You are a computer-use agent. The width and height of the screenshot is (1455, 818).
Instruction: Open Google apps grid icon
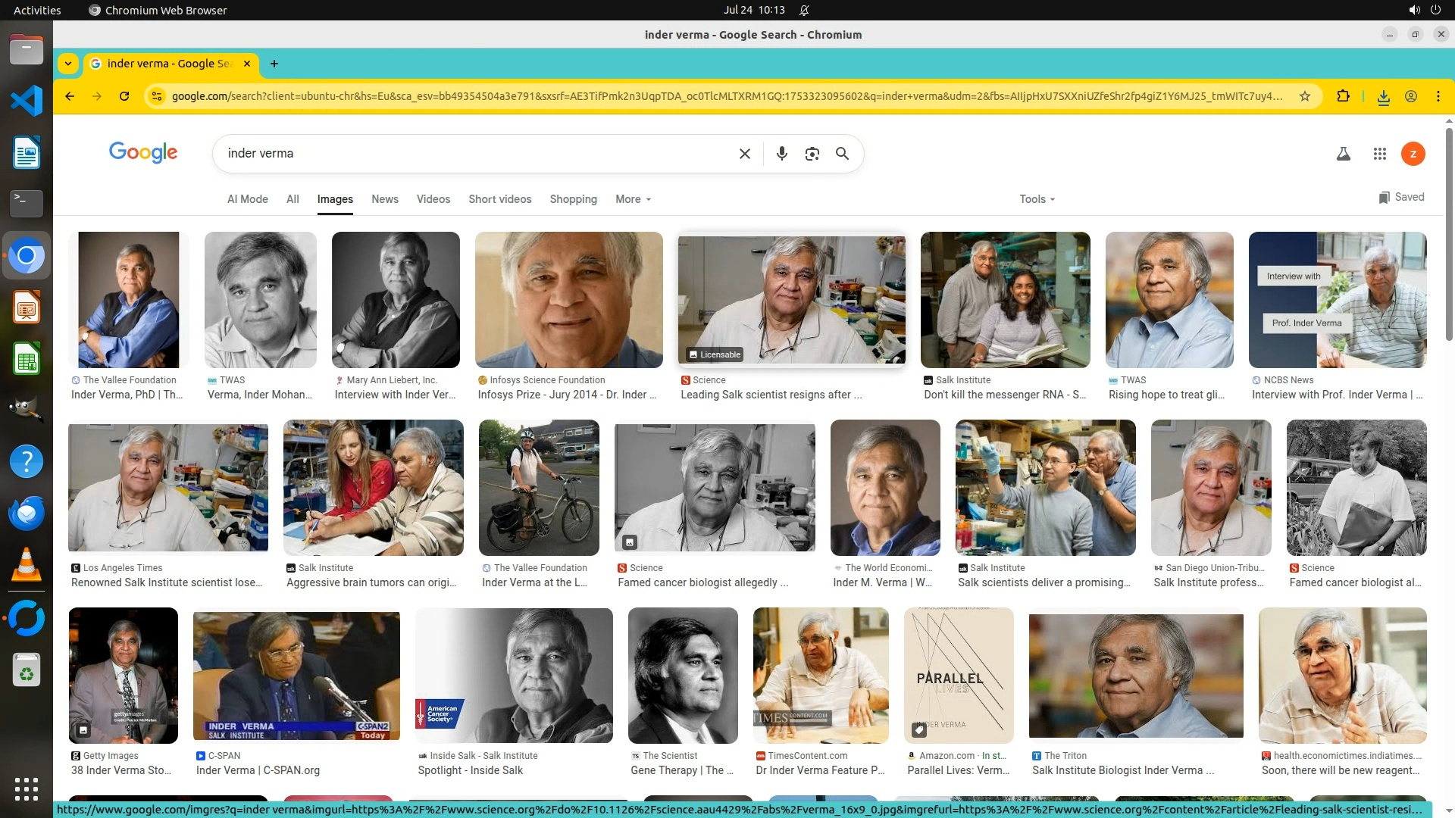(1379, 154)
